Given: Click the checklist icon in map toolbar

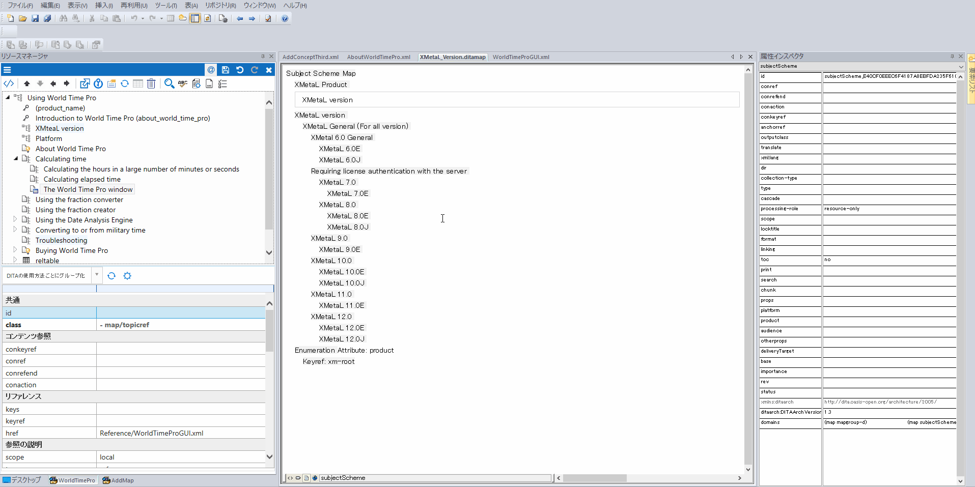Looking at the screenshot, I should [x=222, y=83].
